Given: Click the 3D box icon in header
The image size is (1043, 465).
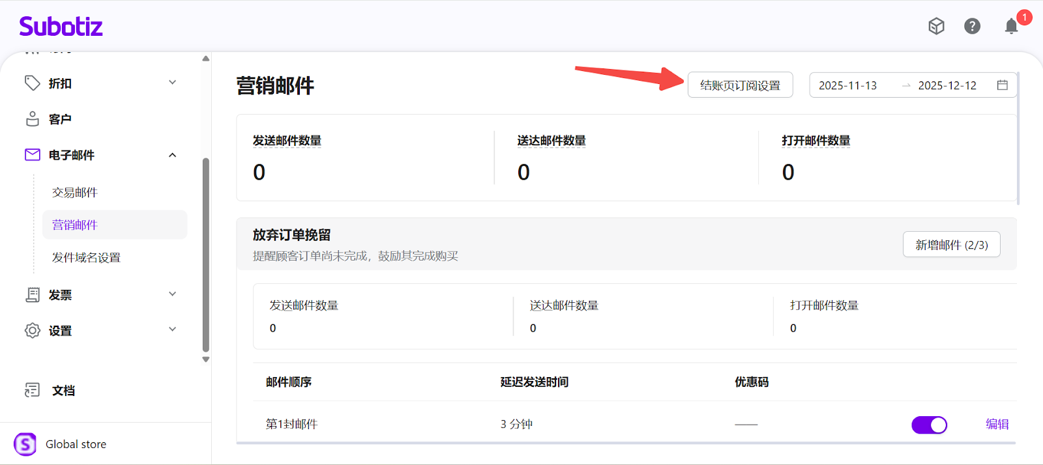Looking at the screenshot, I should [936, 26].
